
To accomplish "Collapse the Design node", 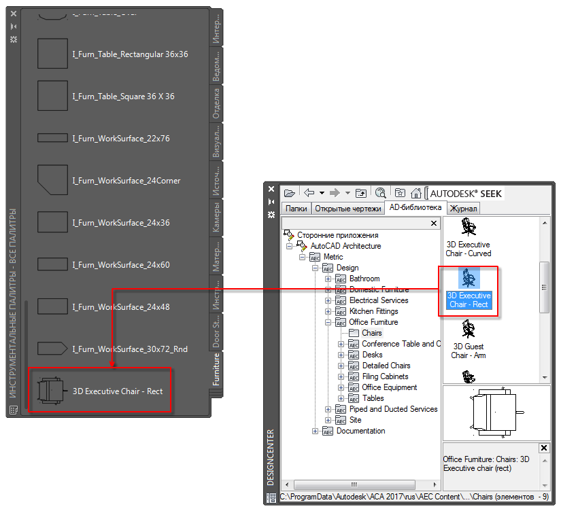I will [x=315, y=268].
